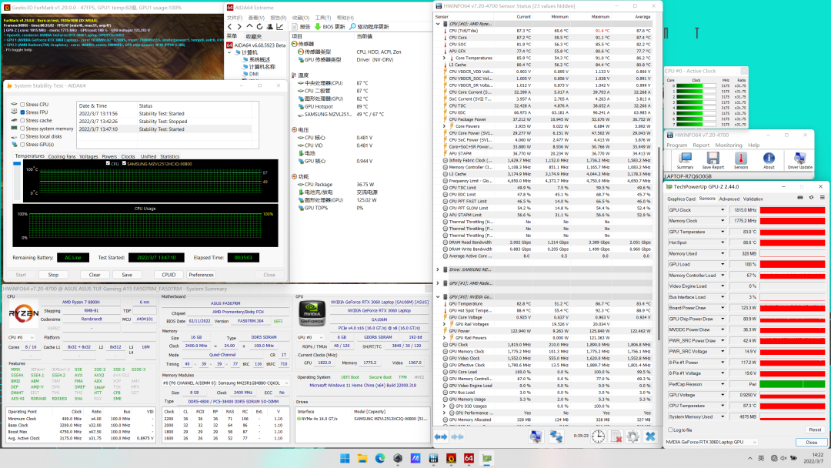Open the AIDA64 graph chart toolbar icon
The height and width of the screenshot is (468, 831).
click(280, 26)
